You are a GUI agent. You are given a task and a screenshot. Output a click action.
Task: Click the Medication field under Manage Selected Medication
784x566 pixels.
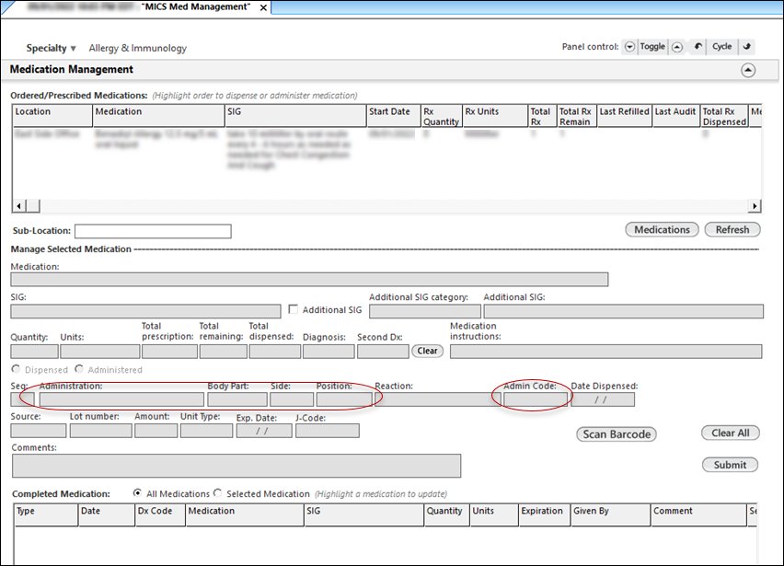click(x=309, y=280)
